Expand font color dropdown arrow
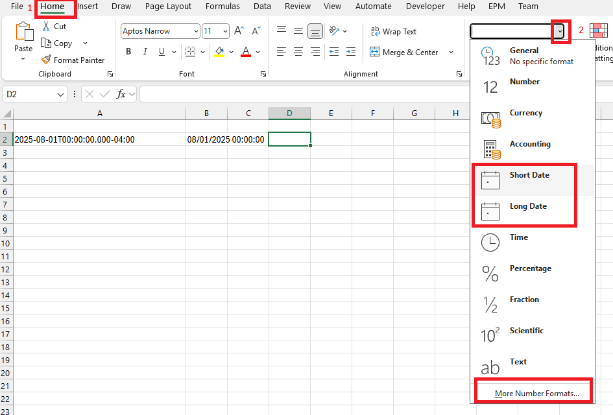Viewport: 613px width, 415px height. click(x=258, y=52)
